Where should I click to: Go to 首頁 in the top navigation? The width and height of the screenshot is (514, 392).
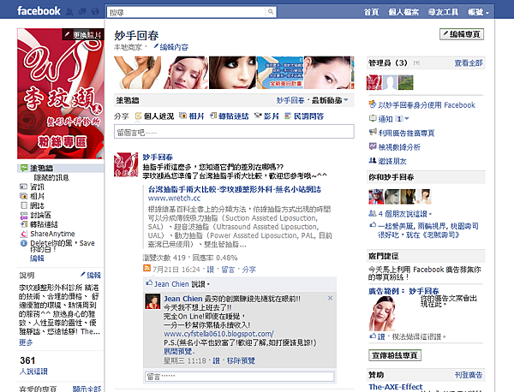click(x=371, y=13)
